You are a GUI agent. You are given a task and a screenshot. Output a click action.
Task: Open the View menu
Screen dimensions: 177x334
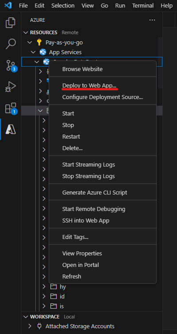(88, 5)
